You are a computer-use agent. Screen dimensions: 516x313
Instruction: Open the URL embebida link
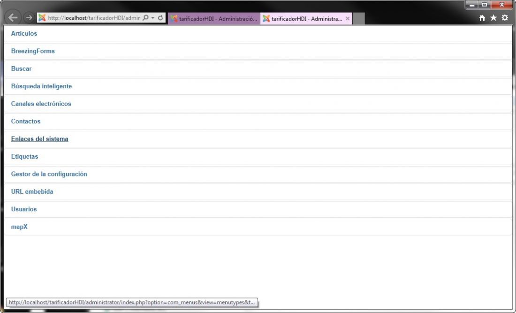pyautogui.click(x=32, y=191)
